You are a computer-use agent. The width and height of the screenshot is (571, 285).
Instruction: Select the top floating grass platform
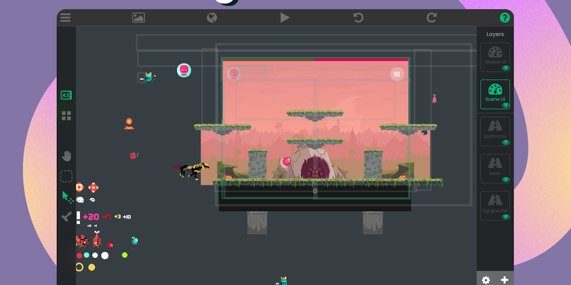click(314, 115)
